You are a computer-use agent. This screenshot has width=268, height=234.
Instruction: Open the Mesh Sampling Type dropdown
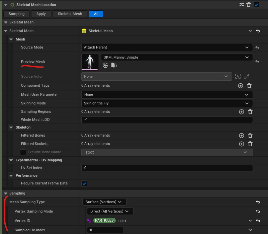104,202
